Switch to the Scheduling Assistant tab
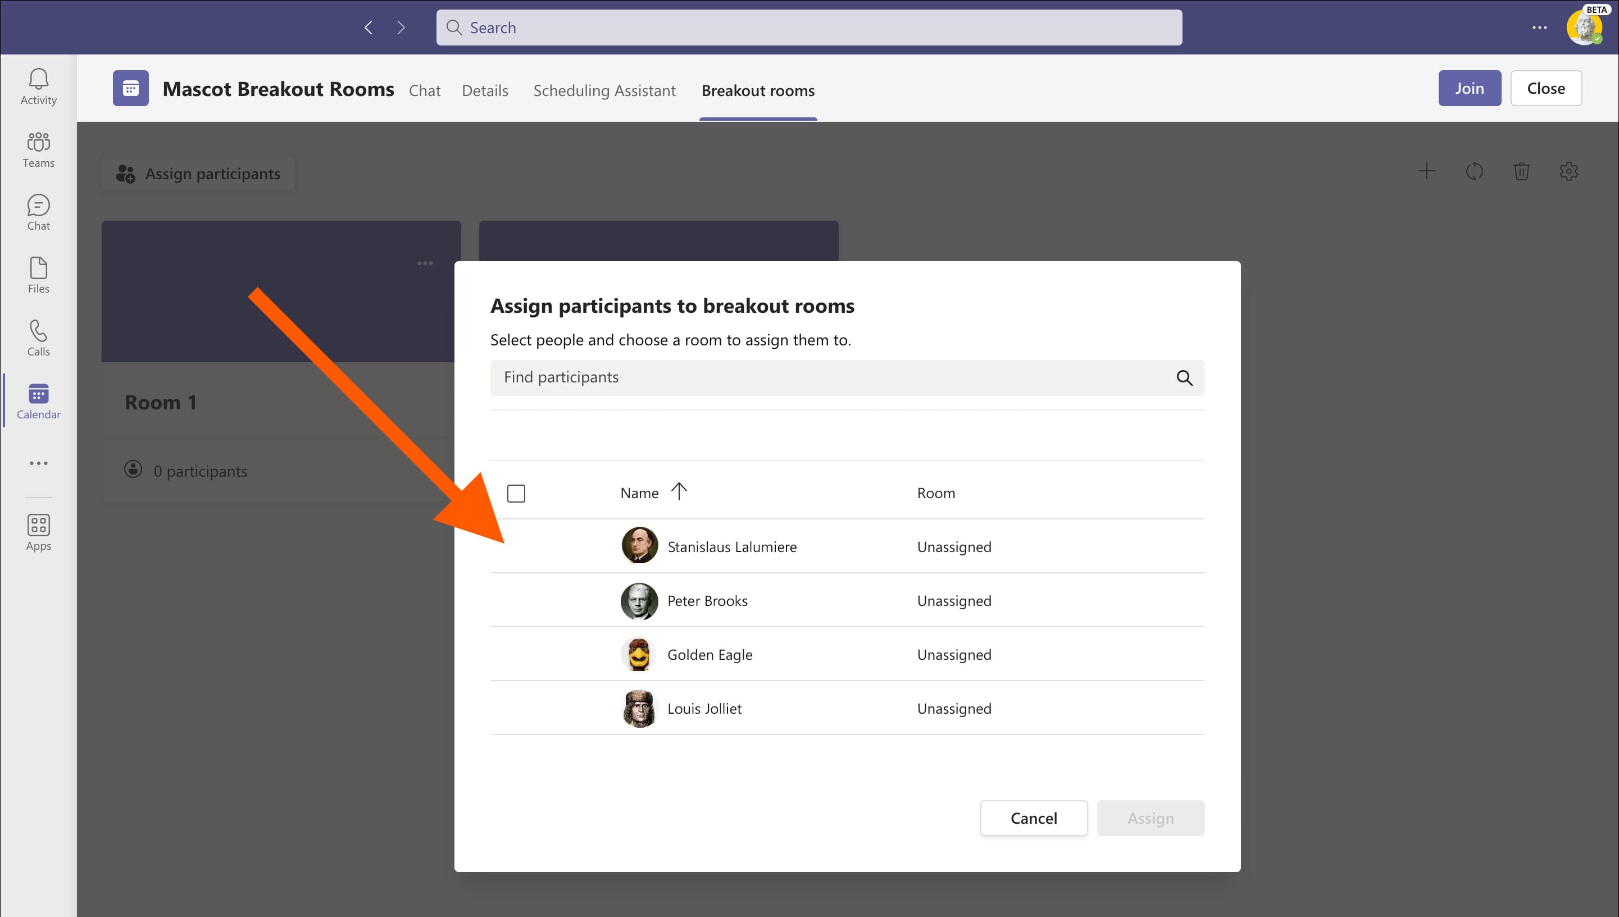The height and width of the screenshot is (917, 1619). [x=604, y=91]
